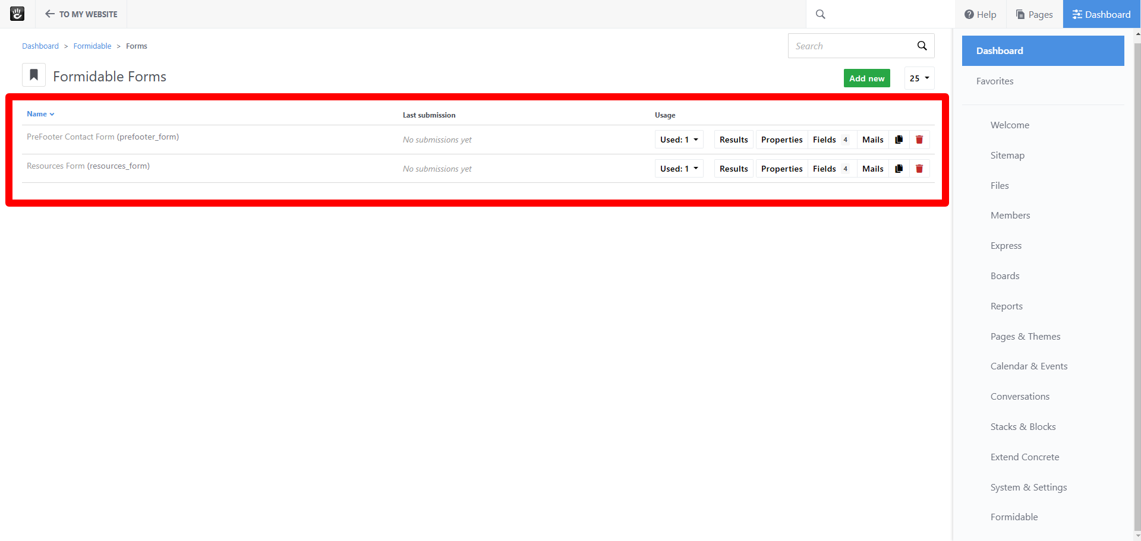1141x541 pixels.
Task: Toggle the Dashboard panel in the toolbar
Action: [x=1101, y=14]
